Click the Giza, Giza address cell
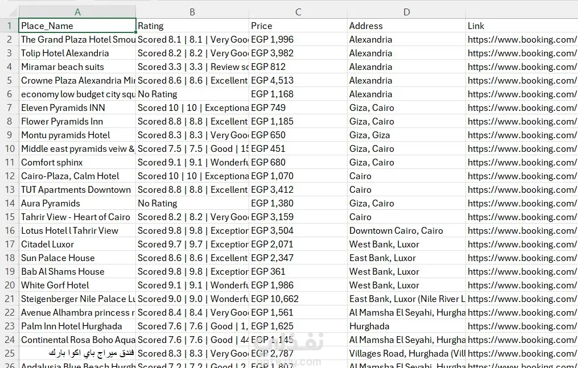 pos(407,135)
